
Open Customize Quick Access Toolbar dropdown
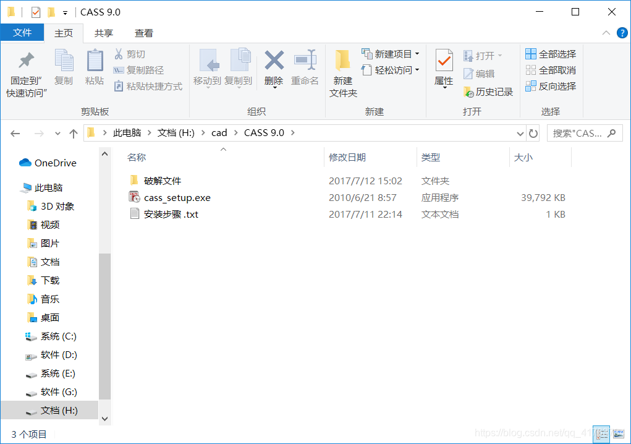pyautogui.click(x=65, y=13)
